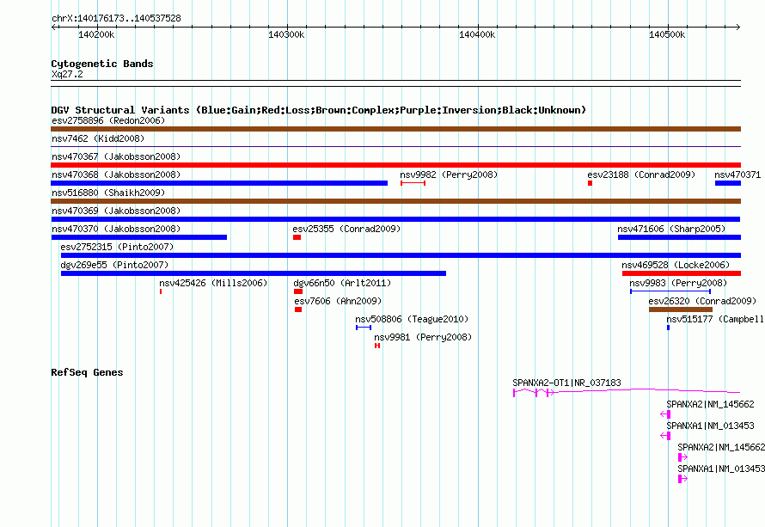Click the chrX:140176173..140537528 coordinate label

tap(116, 18)
